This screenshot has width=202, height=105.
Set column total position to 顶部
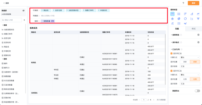185,62
